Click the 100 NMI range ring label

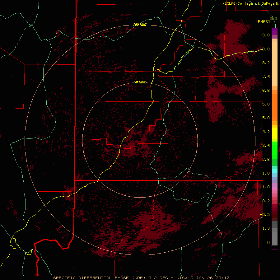coord(140,25)
